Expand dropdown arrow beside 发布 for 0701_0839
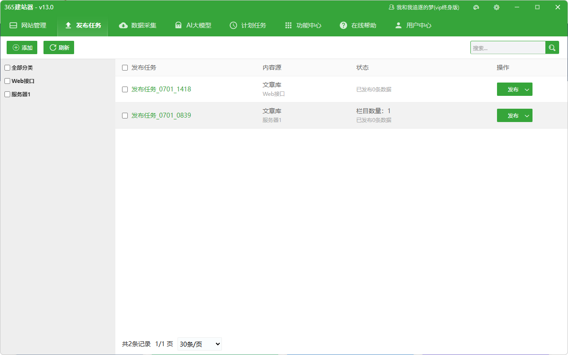This screenshot has width=568, height=355. [x=527, y=115]
